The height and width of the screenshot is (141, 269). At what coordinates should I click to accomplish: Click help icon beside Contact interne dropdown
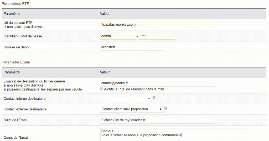(x=154, y=98)
